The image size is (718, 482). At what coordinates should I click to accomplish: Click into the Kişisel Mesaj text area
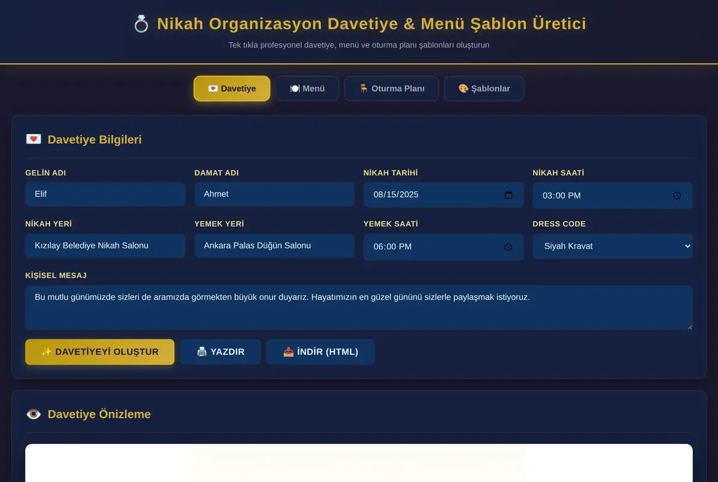pyautogui.click(x=359, y=307)
